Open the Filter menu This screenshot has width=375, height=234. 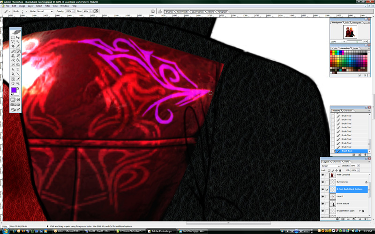tap(46, 6)
